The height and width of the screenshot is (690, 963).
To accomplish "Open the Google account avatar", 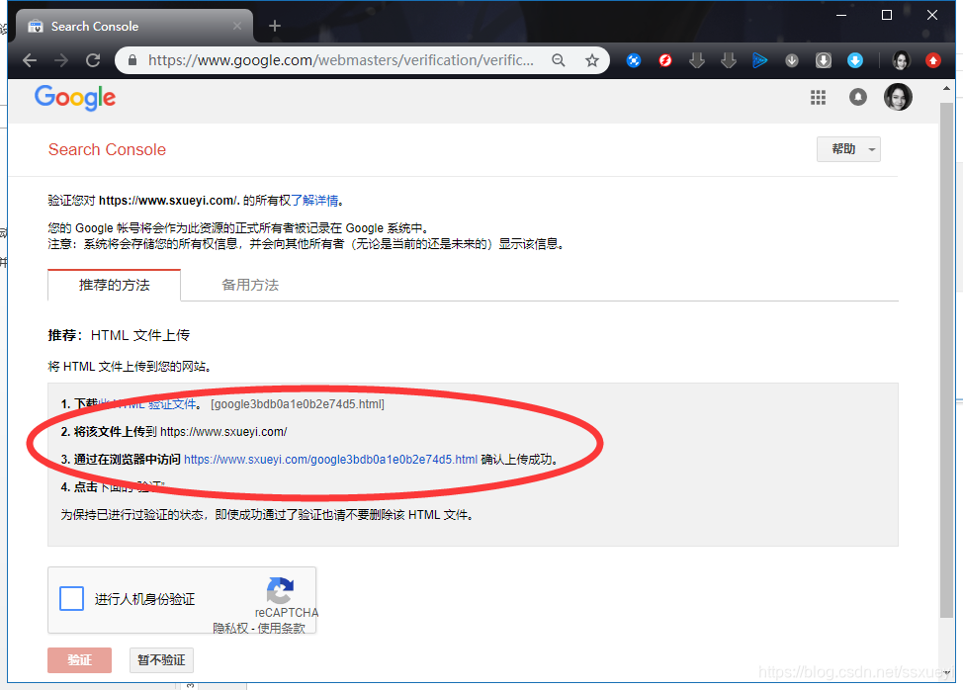I will [898, 97].
